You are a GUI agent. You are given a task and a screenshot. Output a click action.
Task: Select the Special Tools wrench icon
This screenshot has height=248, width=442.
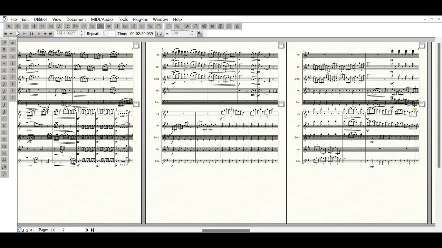[x=188, y=26]
